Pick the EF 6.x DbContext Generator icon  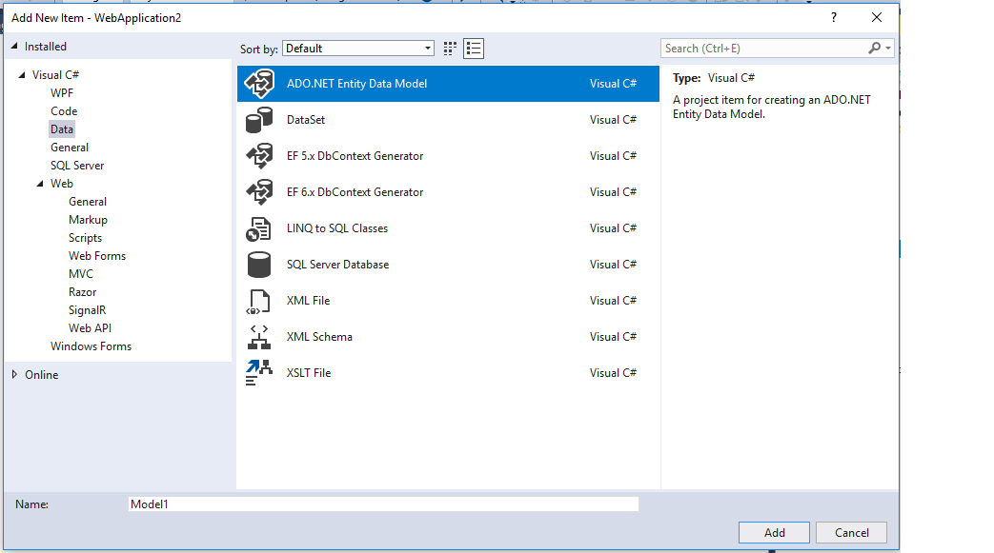click(x=259, y=192)
